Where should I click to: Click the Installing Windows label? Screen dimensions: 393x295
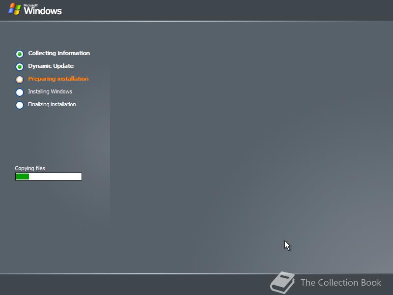[x=50, y=91]
